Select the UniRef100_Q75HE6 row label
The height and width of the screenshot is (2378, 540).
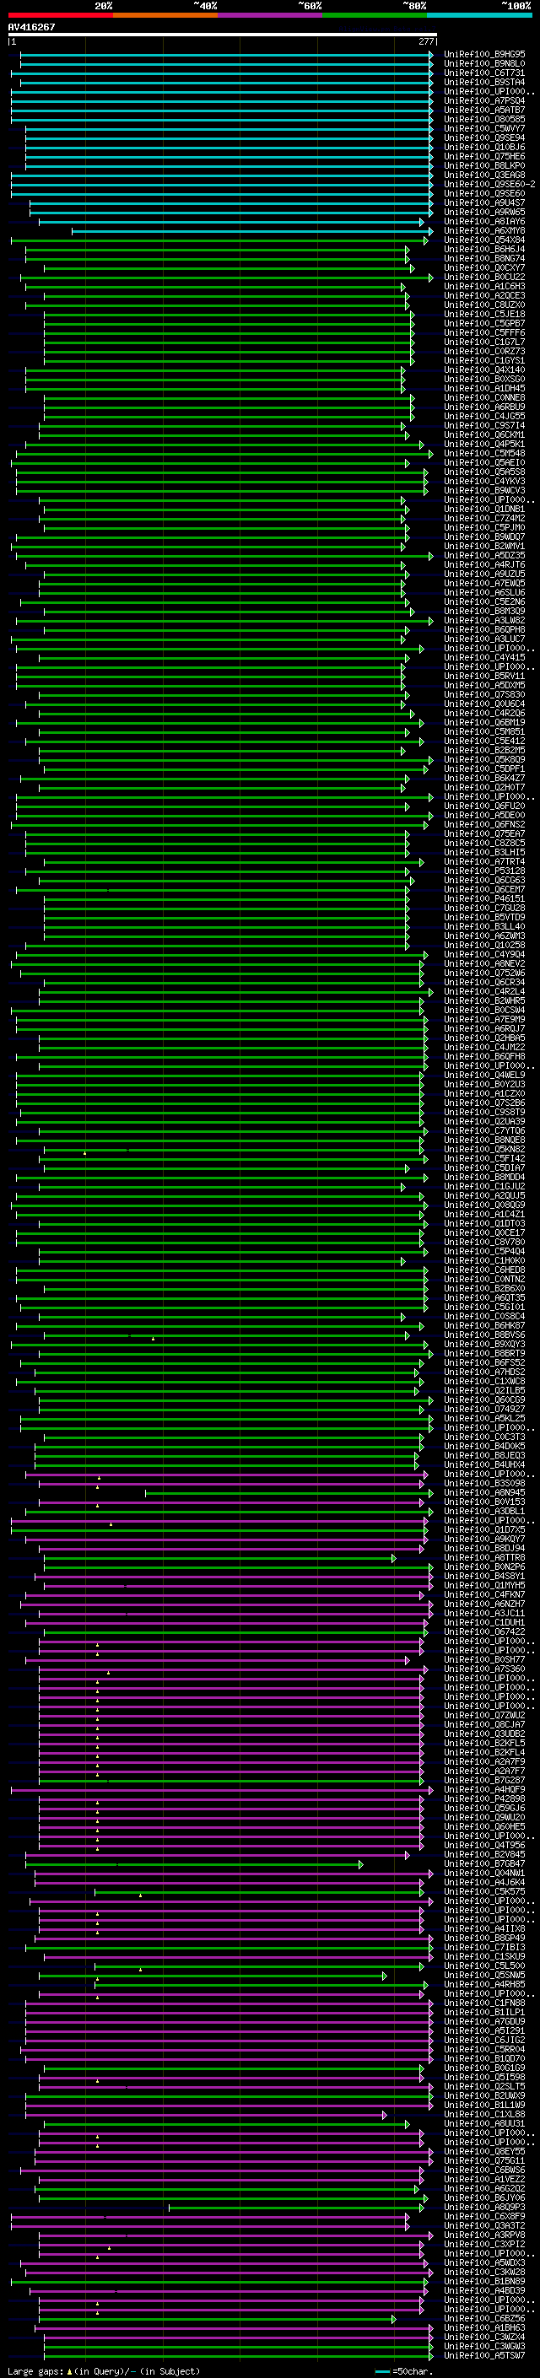(x=484, y=156)
